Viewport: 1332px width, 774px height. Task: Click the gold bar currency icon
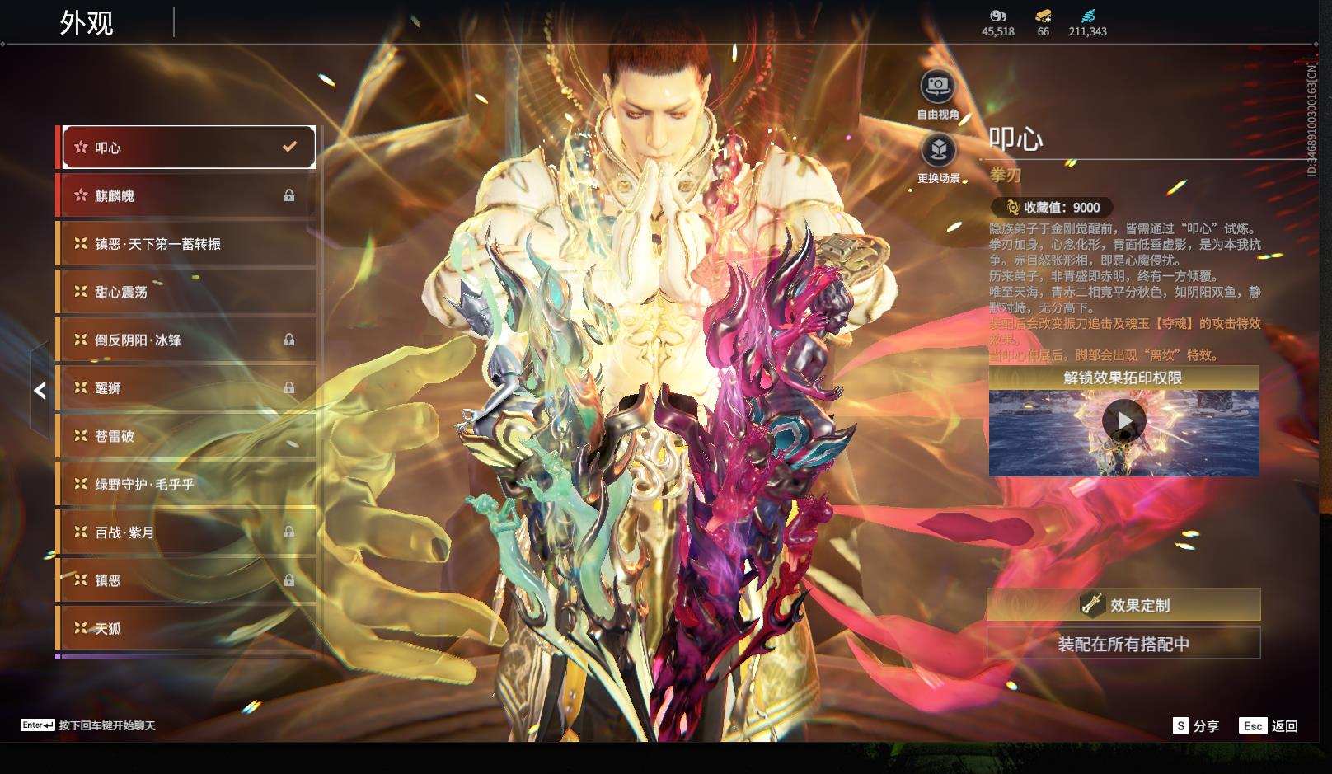coord(1043,16)
